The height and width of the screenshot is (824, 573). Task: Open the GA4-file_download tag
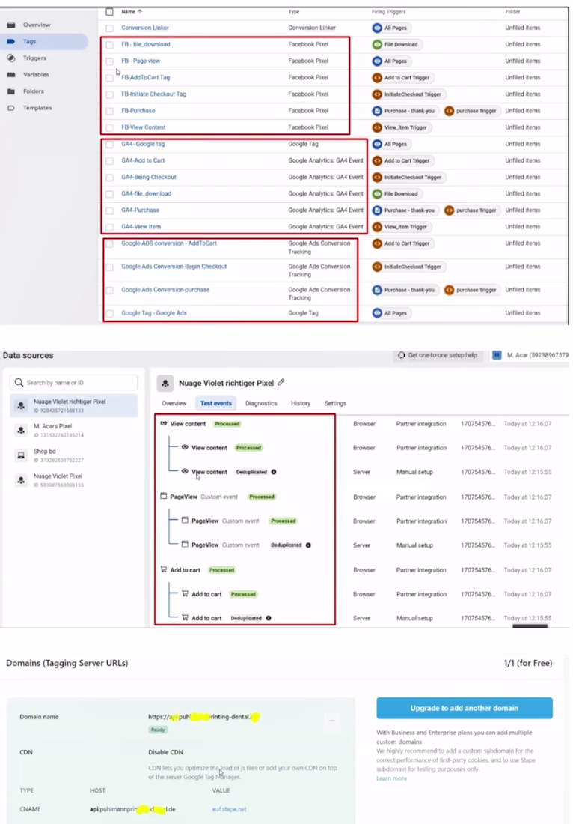(x=147, y=193)
